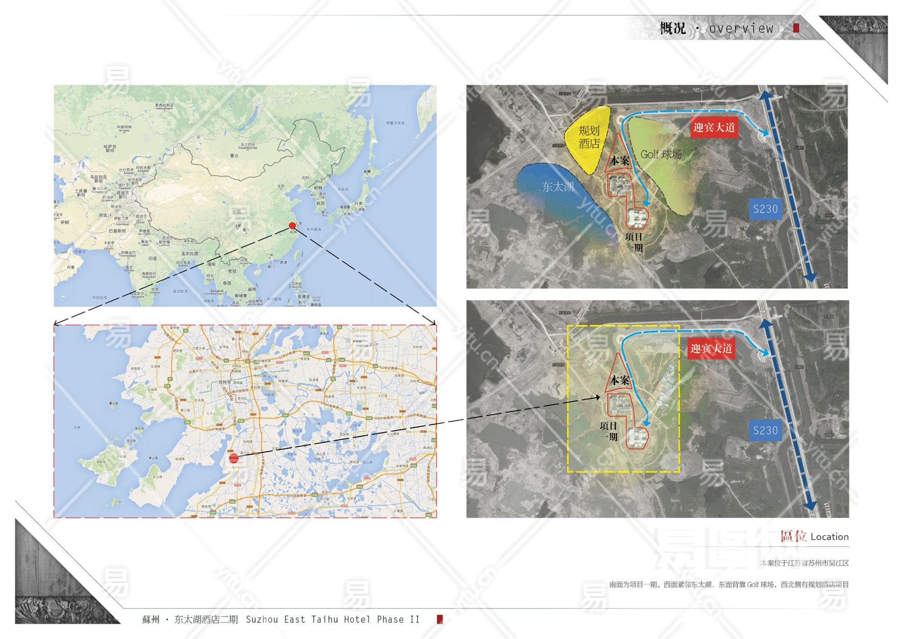Click the north arrowhead of S230 road

[x=765, y=95]
